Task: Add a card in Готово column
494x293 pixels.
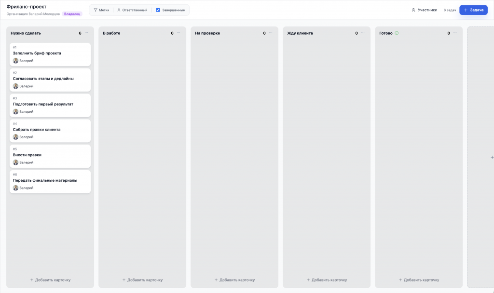Action: [x=419, y=280]
